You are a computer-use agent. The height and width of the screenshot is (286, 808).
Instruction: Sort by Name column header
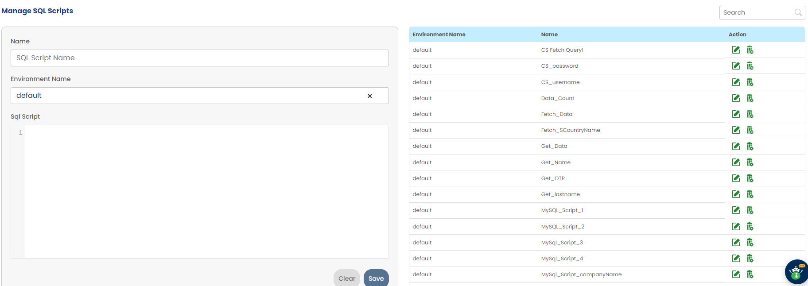pyautogui.click(x=549, y=35)
